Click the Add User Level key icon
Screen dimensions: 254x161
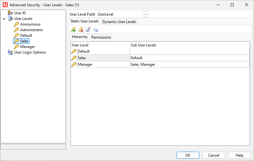pyautogui.click(x=73, y=30)
